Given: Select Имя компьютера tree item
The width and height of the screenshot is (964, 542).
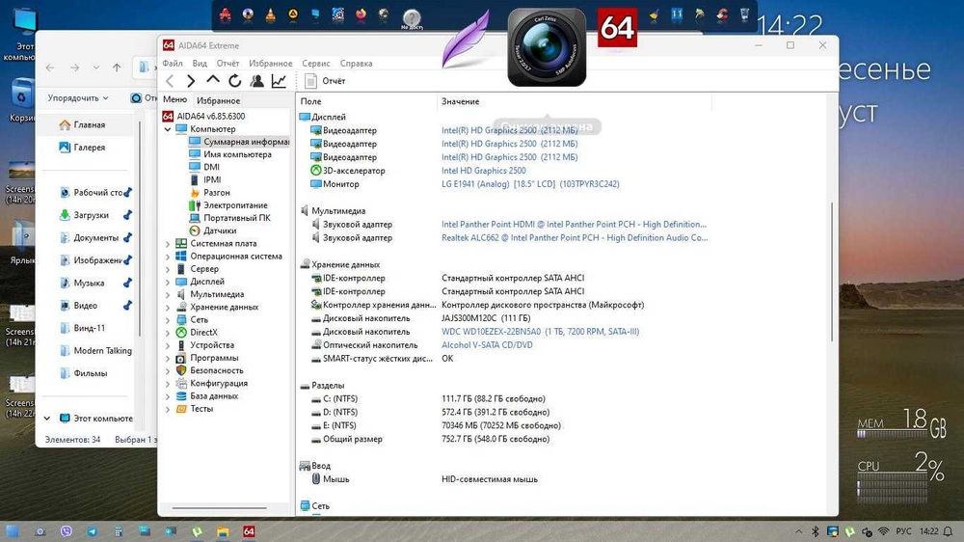Looking at the screenshot, I should [230, 154].
